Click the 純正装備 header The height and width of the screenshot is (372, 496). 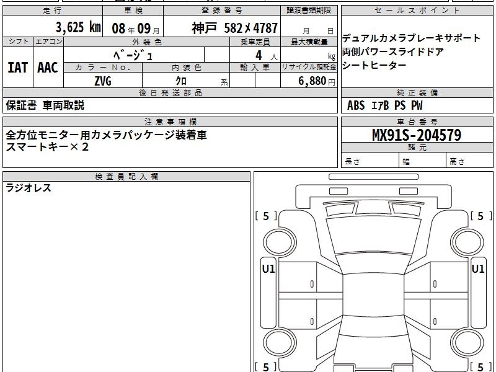coord(417,93)
